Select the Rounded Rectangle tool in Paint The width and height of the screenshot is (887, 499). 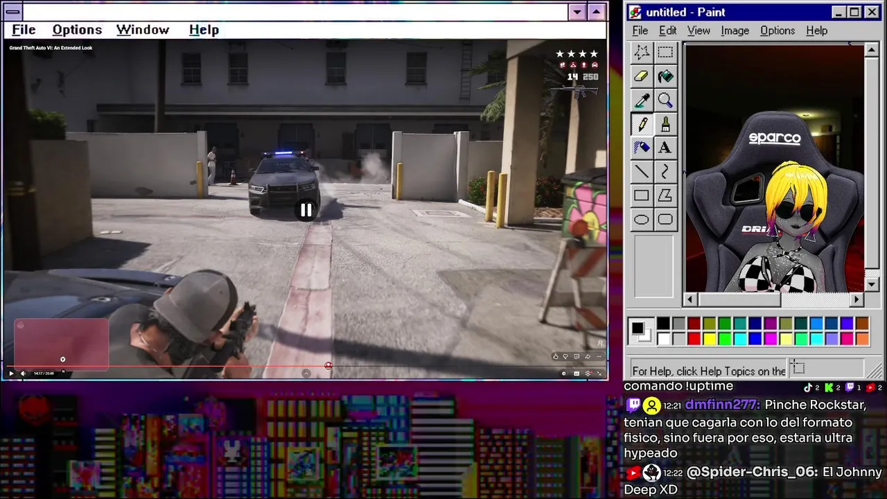pyautogui.click(x=665, y=220)
